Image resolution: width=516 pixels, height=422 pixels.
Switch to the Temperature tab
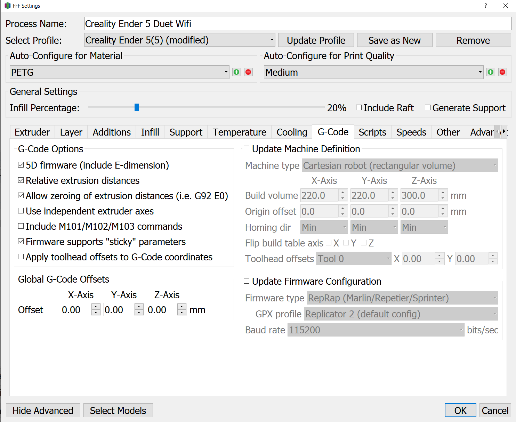point(240,132)
